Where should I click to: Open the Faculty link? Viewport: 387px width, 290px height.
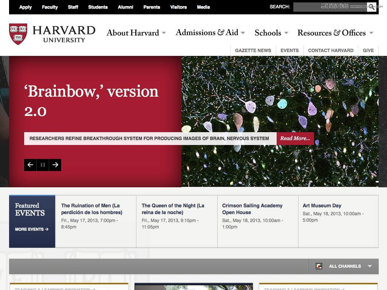pos(50,7)
